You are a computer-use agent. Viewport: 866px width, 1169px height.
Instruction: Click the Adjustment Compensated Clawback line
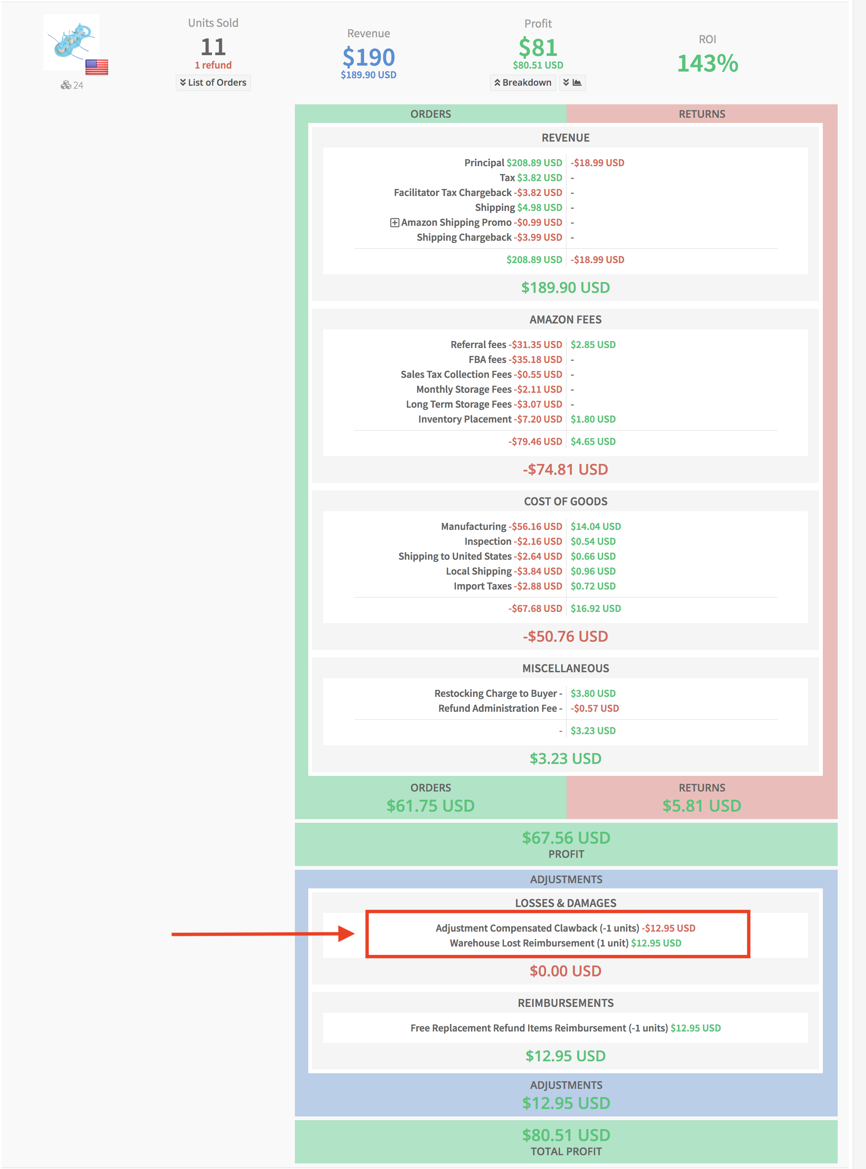click(565, 928)
